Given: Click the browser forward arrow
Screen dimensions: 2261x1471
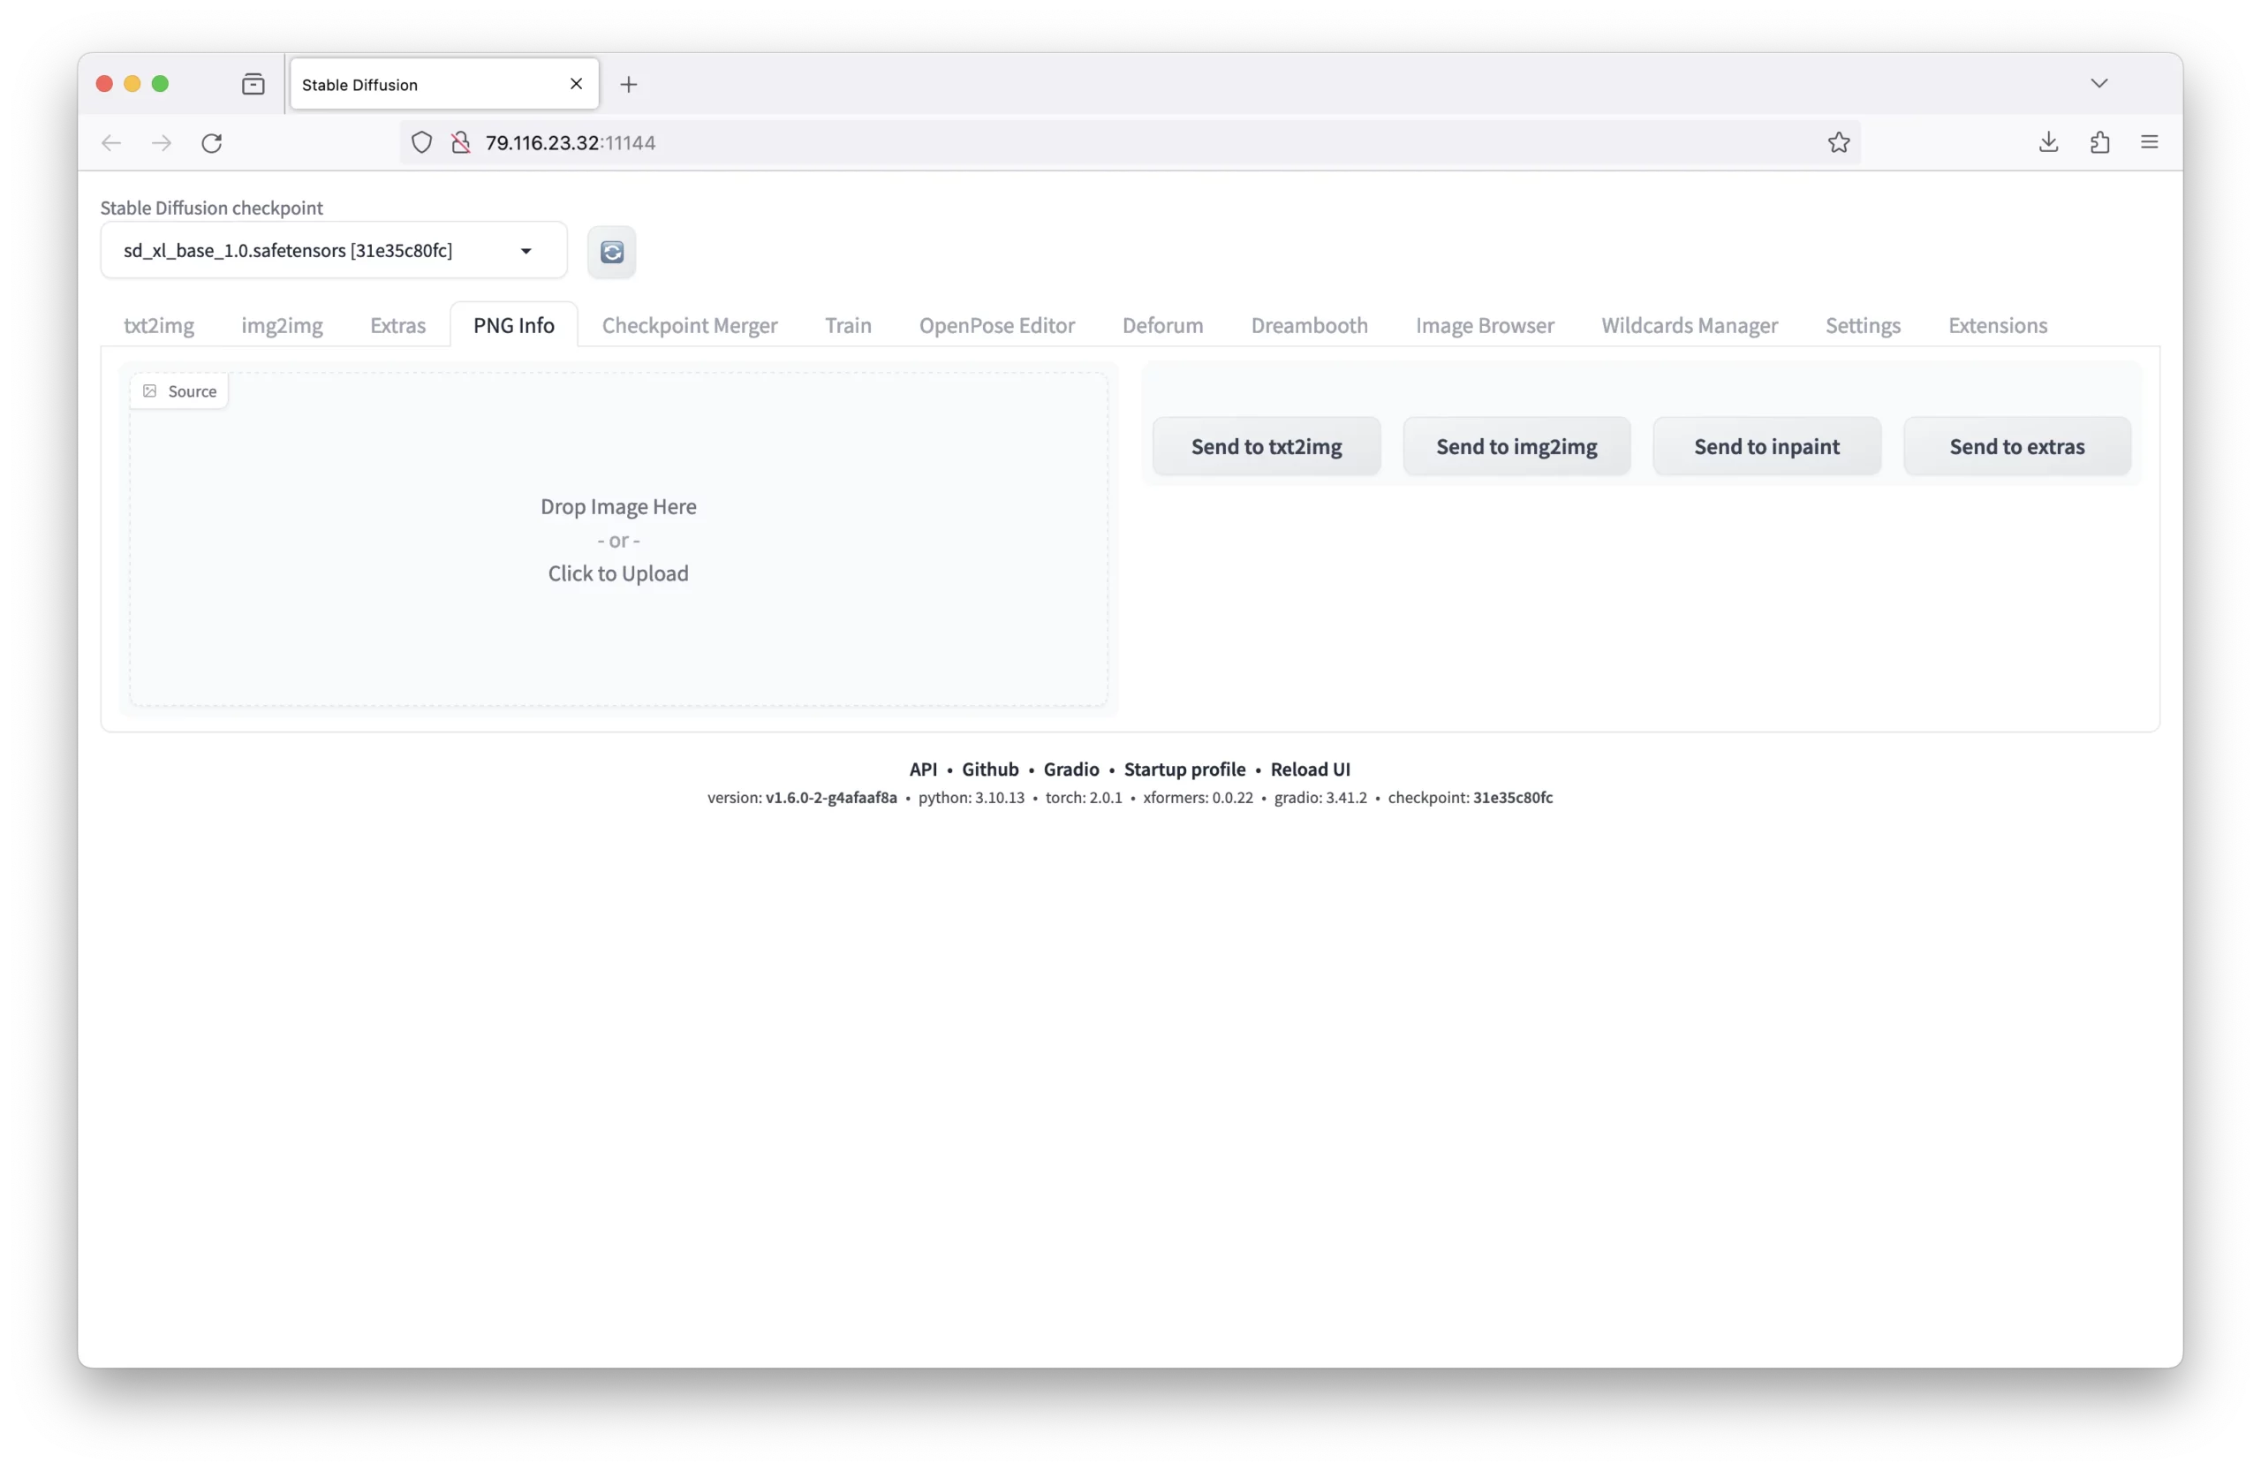Looking at the screenshot, I should [x=162, y=142].
